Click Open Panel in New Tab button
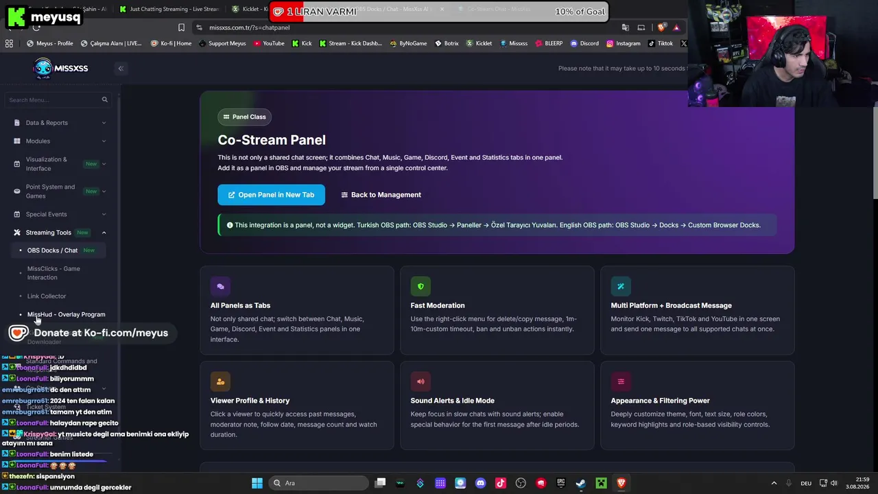 tap(271, 195)
